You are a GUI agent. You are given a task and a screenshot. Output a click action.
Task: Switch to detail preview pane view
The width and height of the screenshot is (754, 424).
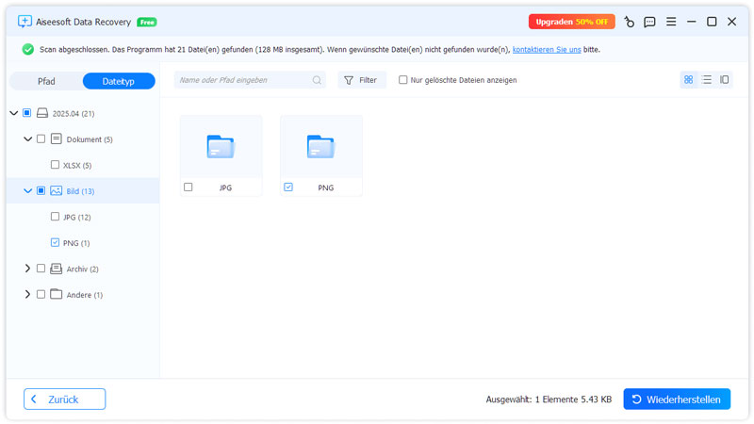pos(725,80)
